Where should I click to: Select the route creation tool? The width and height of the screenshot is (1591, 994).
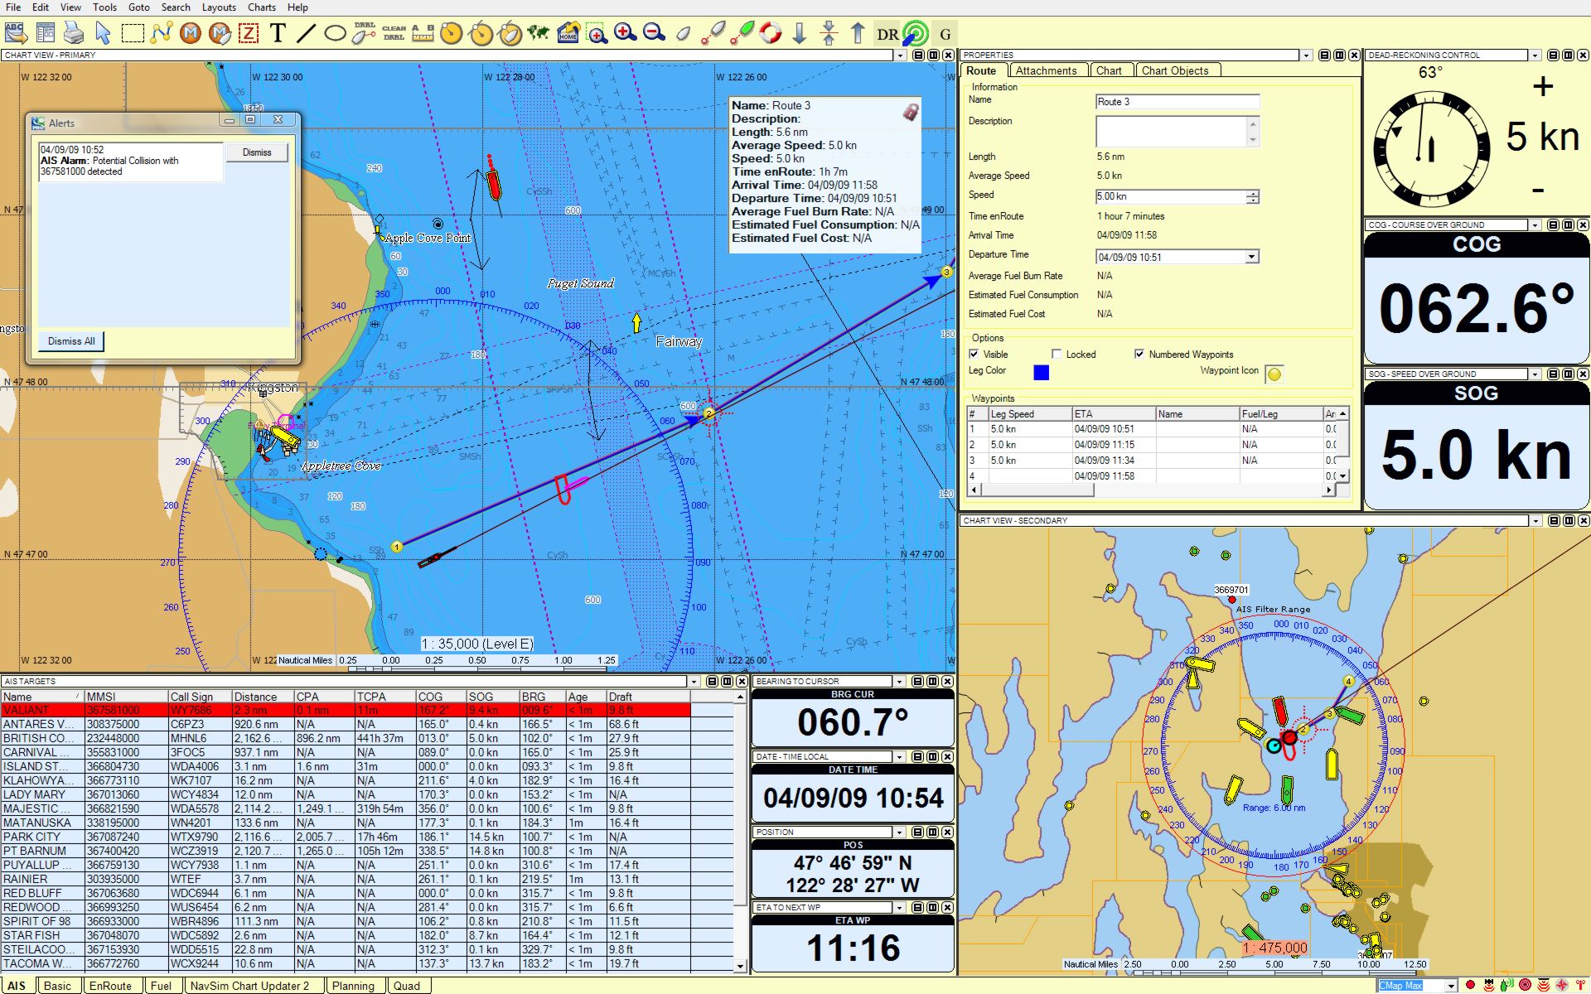tap(162, 33)
